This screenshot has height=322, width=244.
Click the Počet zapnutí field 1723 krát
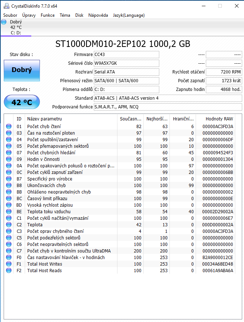pos(224,81)
